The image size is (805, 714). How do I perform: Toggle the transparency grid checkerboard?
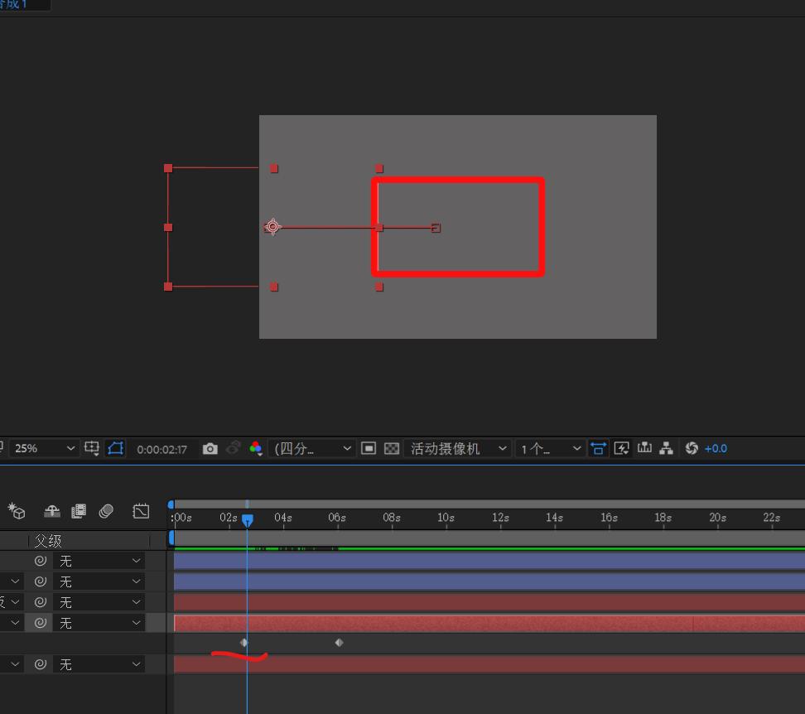(x=392, y=448)
